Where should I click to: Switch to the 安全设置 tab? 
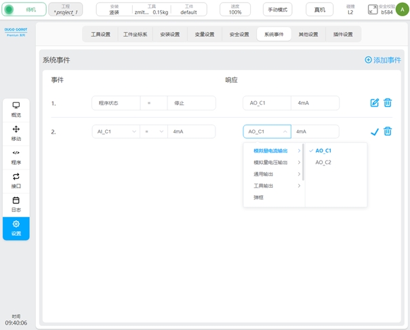point(239,35)
